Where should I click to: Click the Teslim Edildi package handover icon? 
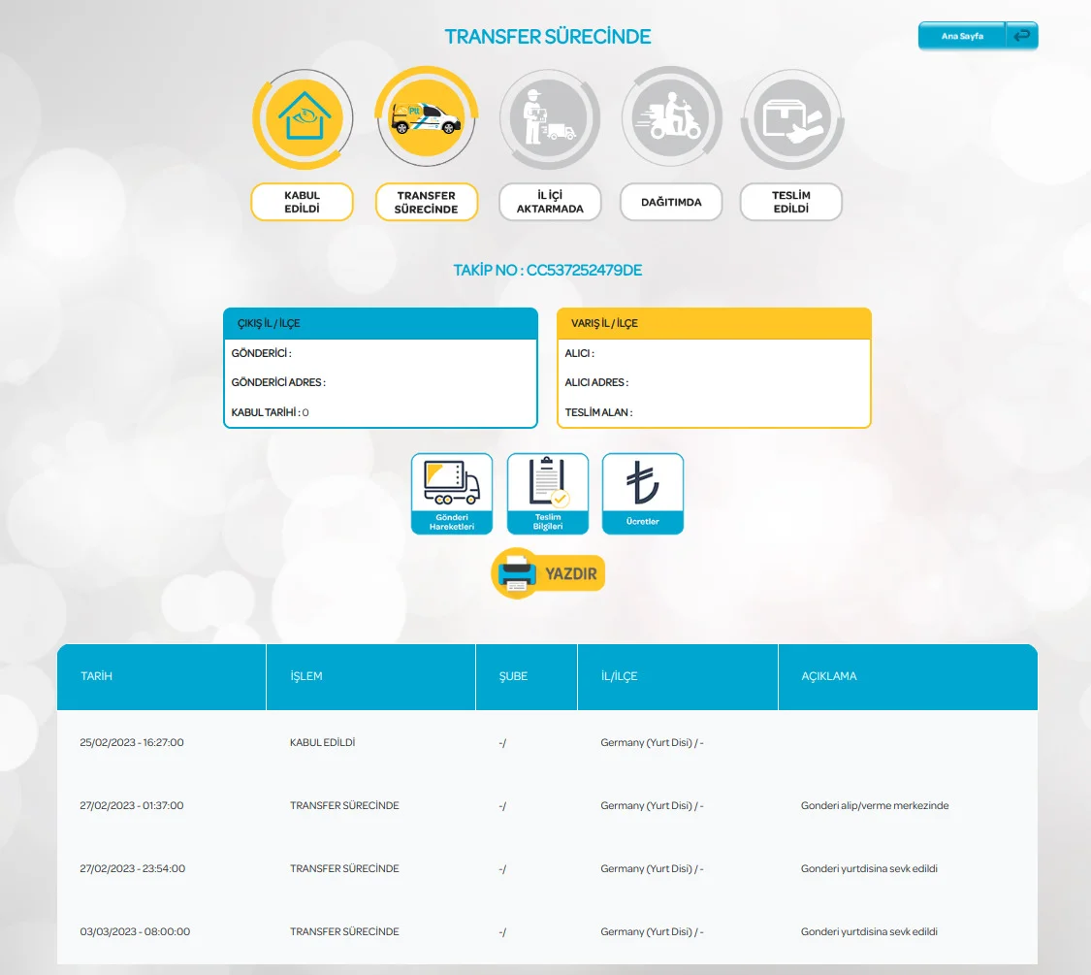click(792, 117)
